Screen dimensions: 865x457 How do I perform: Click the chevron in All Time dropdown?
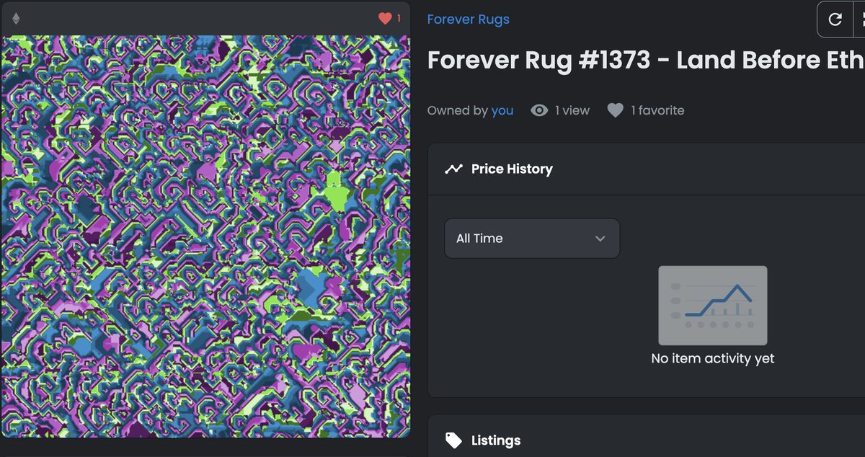(600, 239)
